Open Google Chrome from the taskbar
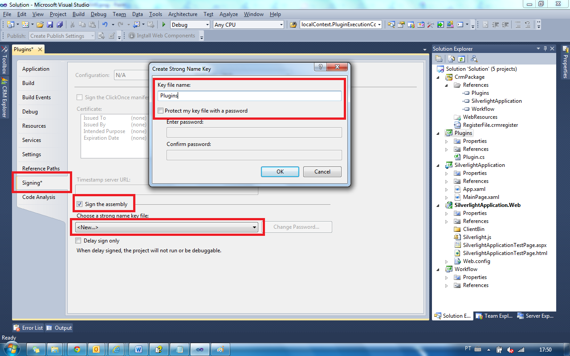 click(x=77, y=349)
